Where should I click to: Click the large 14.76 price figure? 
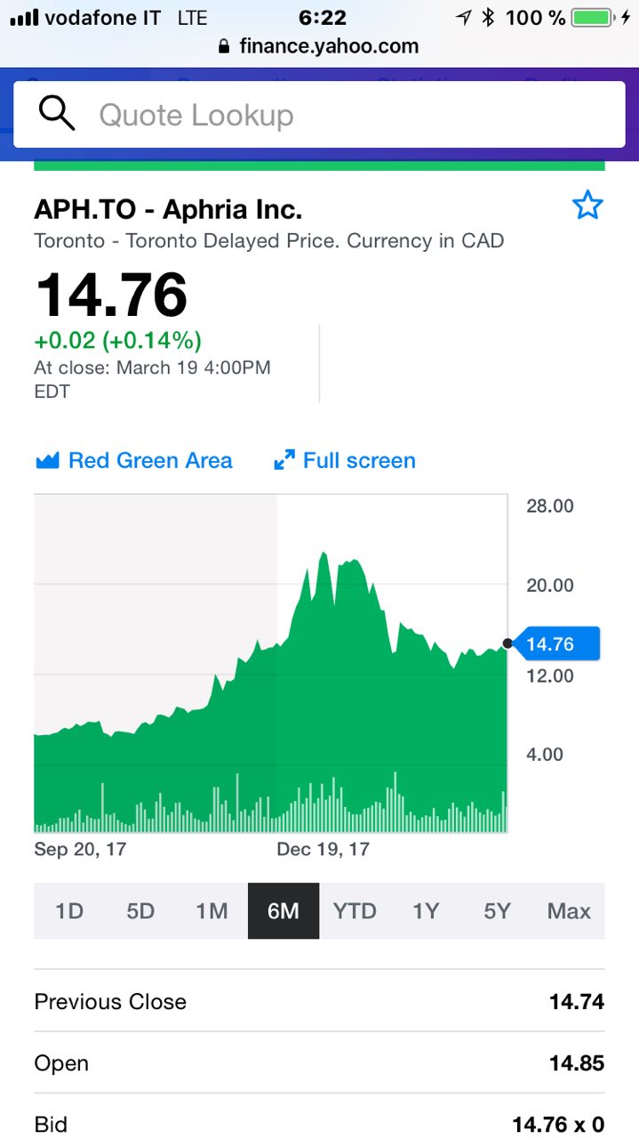point(111,295)
